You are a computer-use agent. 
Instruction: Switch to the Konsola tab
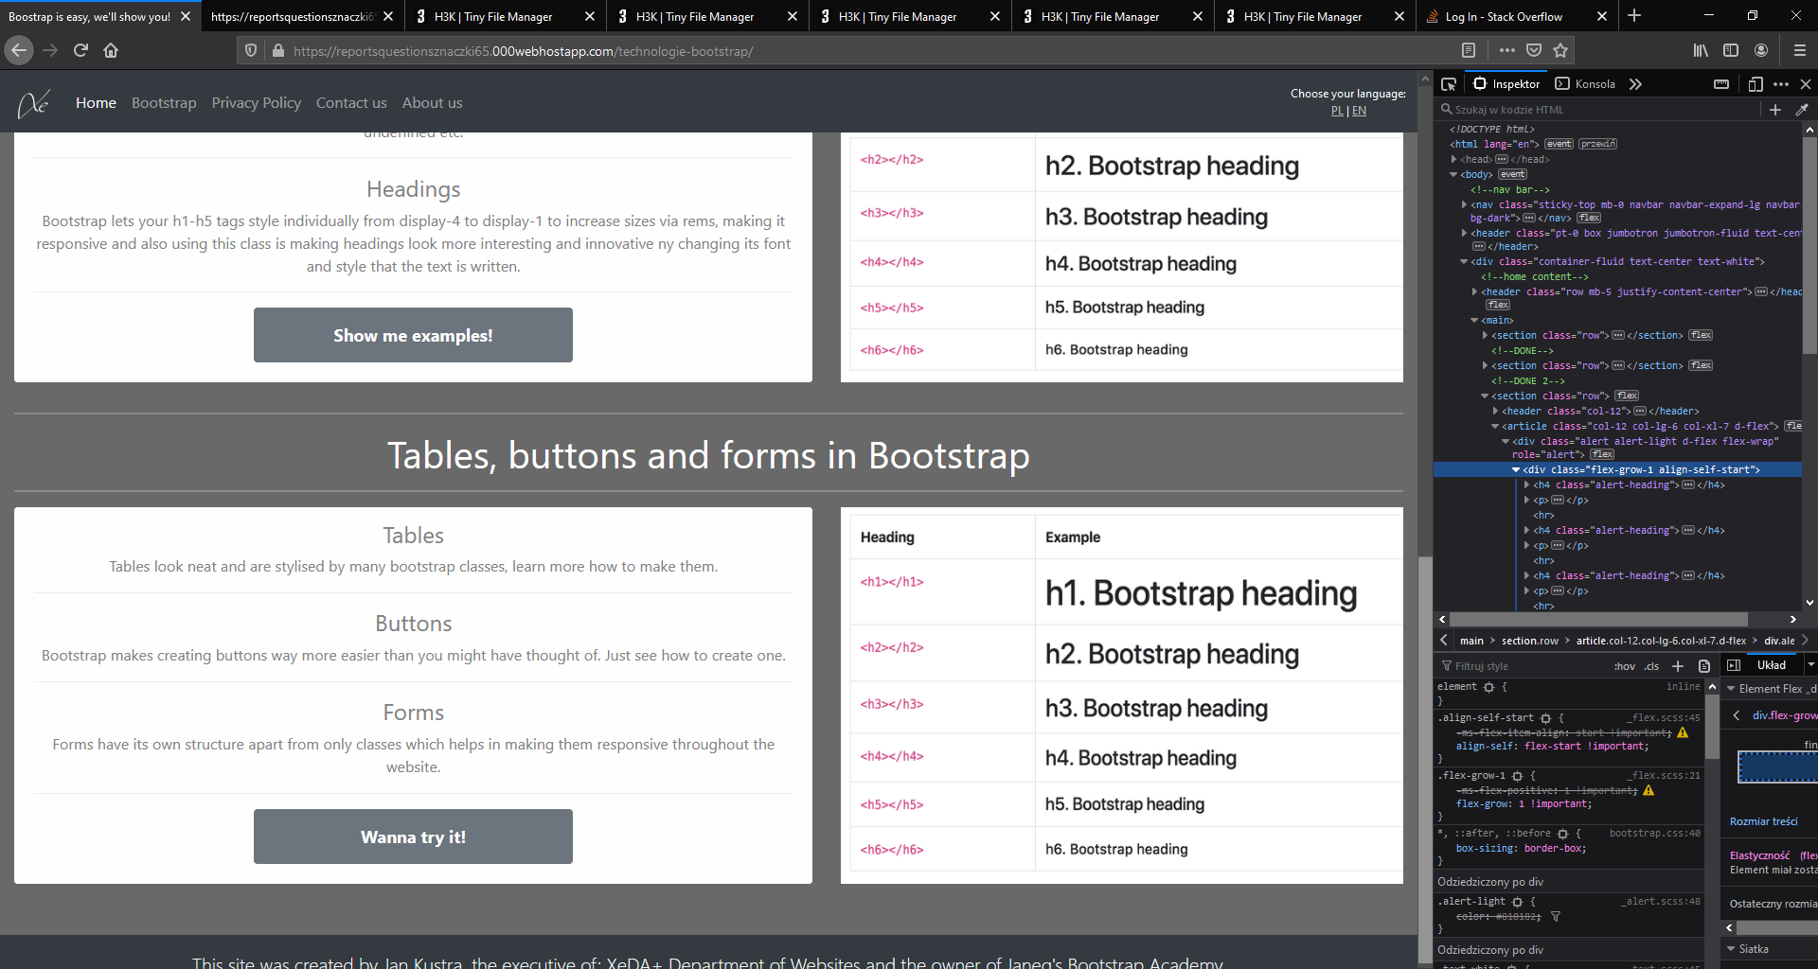[x=1585, y=84]
